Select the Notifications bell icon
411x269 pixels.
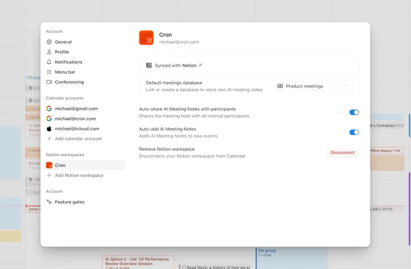[49, 62]
